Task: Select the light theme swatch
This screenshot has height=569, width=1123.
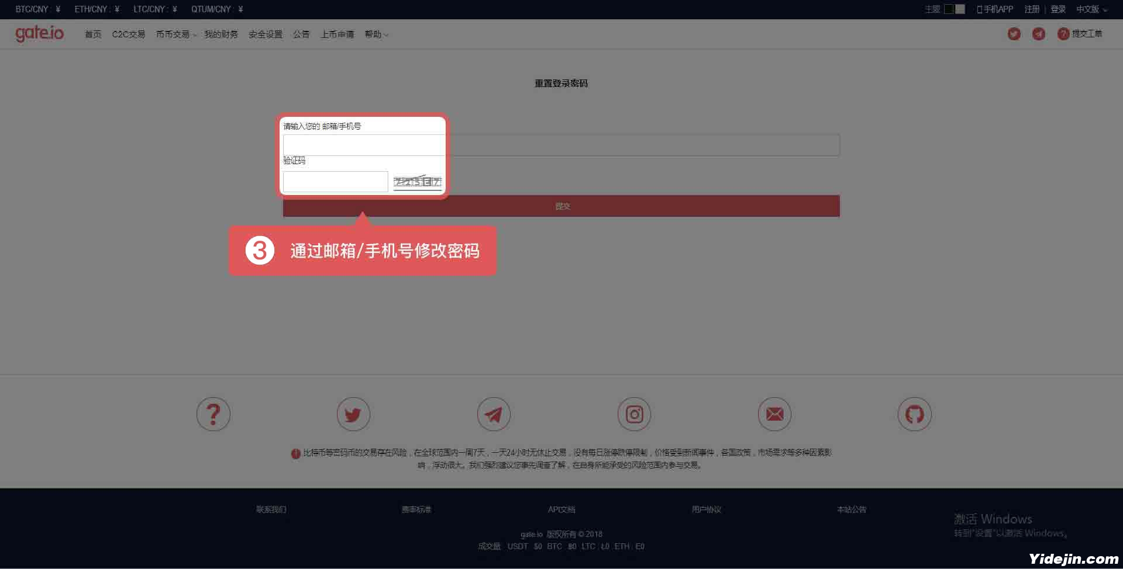Action: coord(960,9)
